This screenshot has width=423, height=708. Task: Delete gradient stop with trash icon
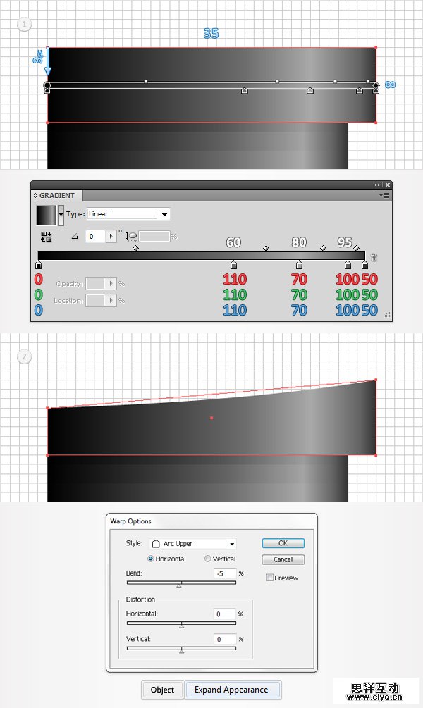374,257
